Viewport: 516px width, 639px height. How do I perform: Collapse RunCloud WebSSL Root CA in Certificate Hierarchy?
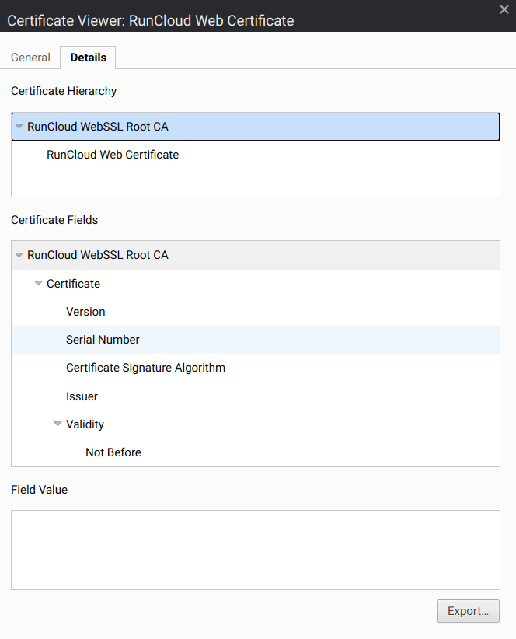pos(19,127)
